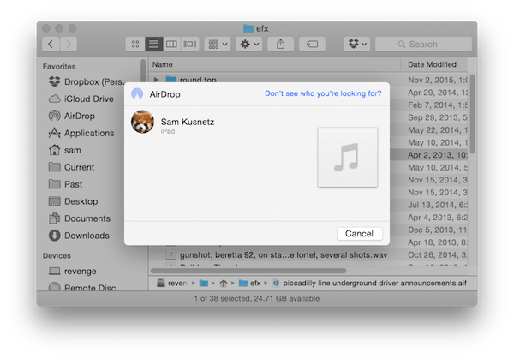The height and width of the screenshot is (359, 514).
Task: Open Downloads in the sidebar
Action: 87,236
